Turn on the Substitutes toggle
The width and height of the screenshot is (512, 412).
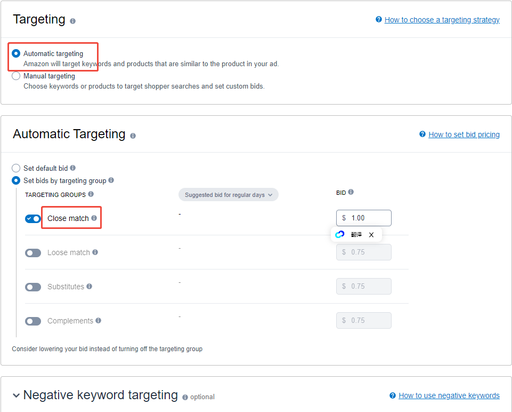[x=33, y=287]
